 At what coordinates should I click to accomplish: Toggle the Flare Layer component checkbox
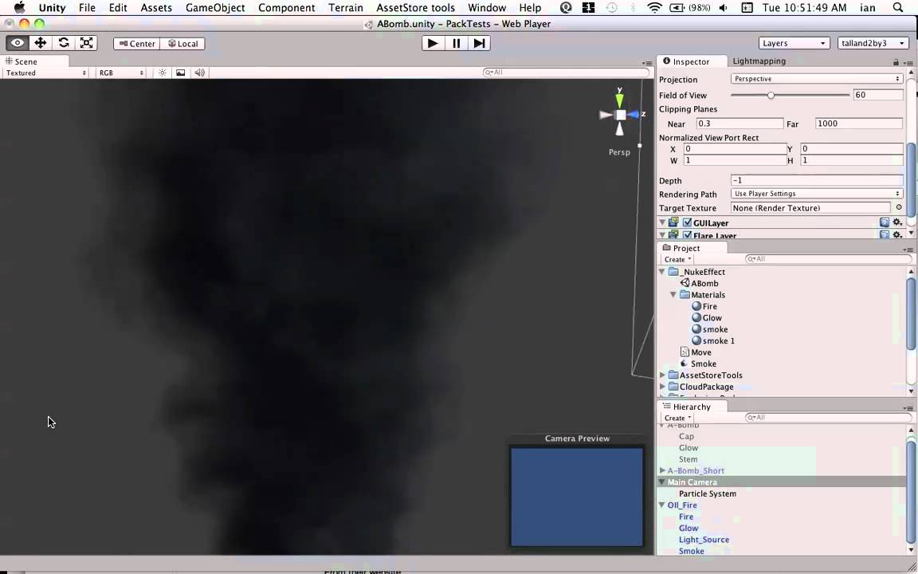[688, 235]
